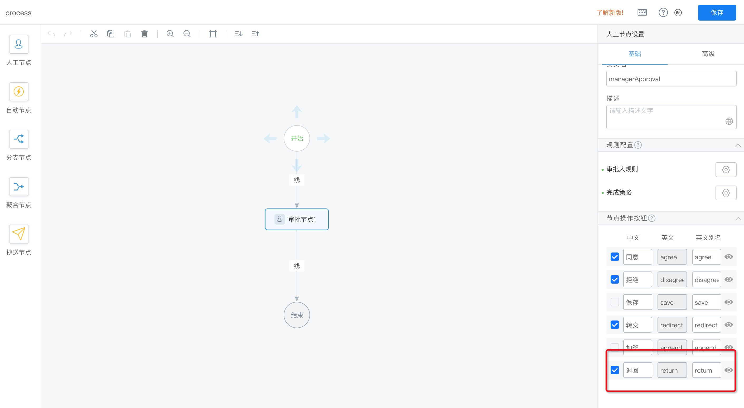This screenshot has width=744, height=408.
Task: Switch to the 高级 tab
Action: pyautogui.click(x=708, y=54)
